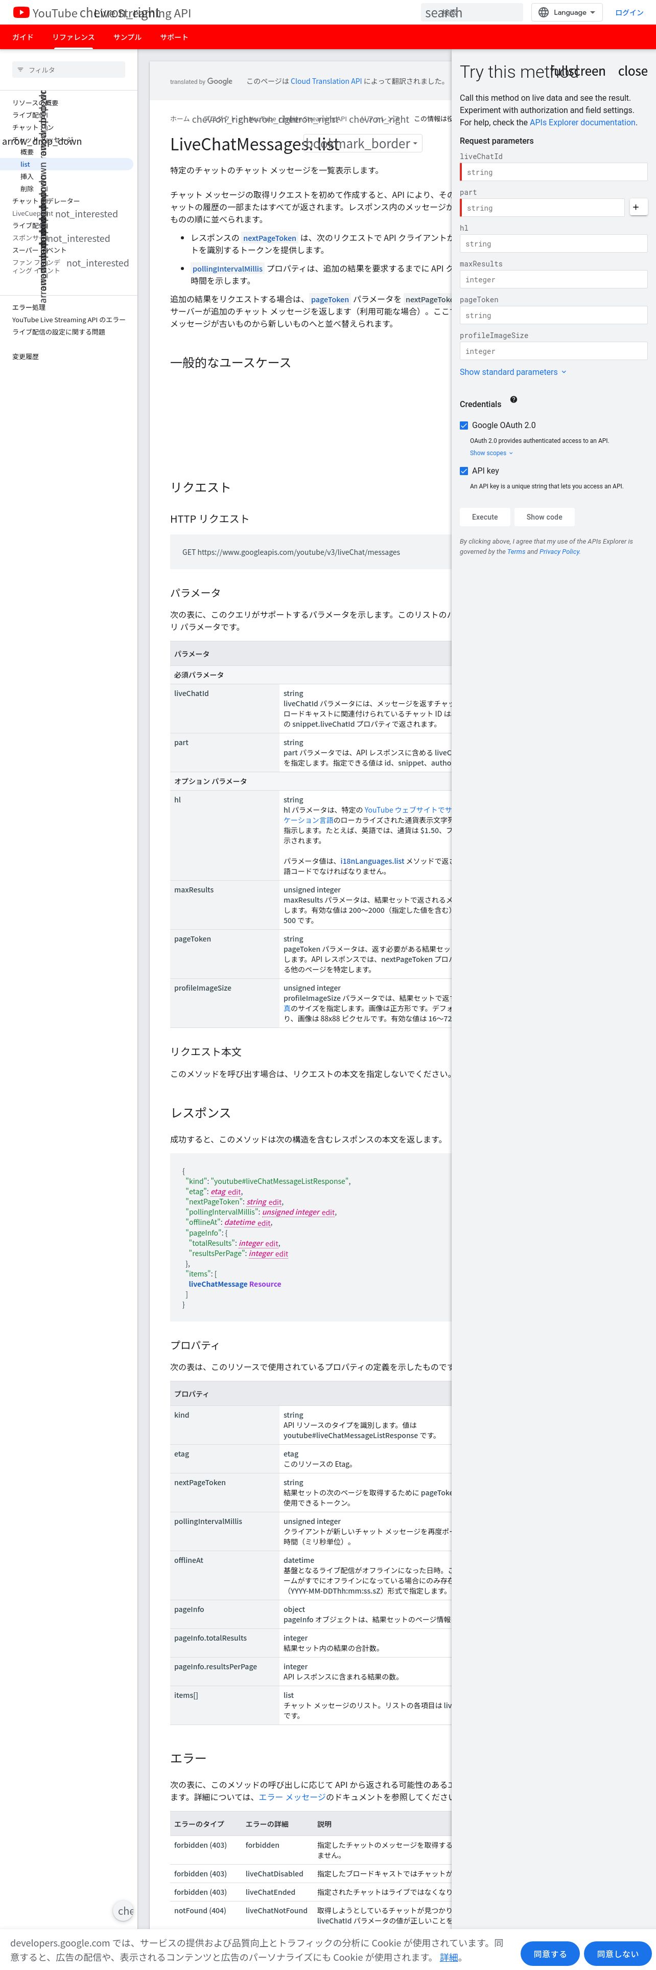The height and width of the screenshot is (1970, 656).
Task: Click the edit icon next to offlineAt datetime
Action: click(264, 1223)
